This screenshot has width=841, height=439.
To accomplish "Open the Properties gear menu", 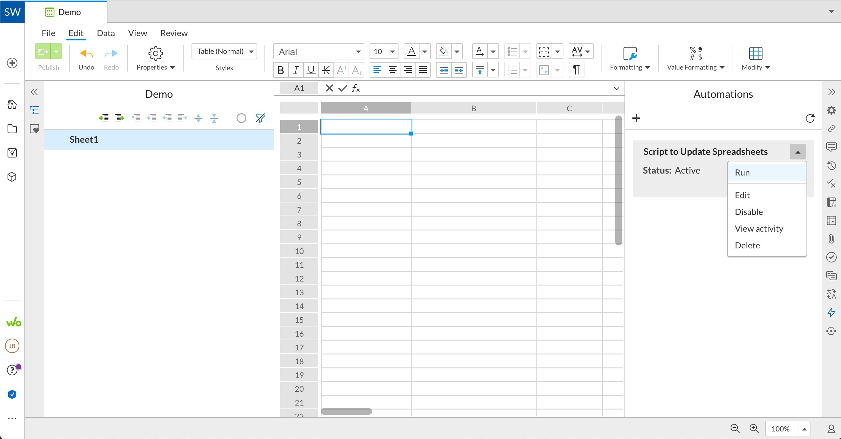I will tap(155, 58).
